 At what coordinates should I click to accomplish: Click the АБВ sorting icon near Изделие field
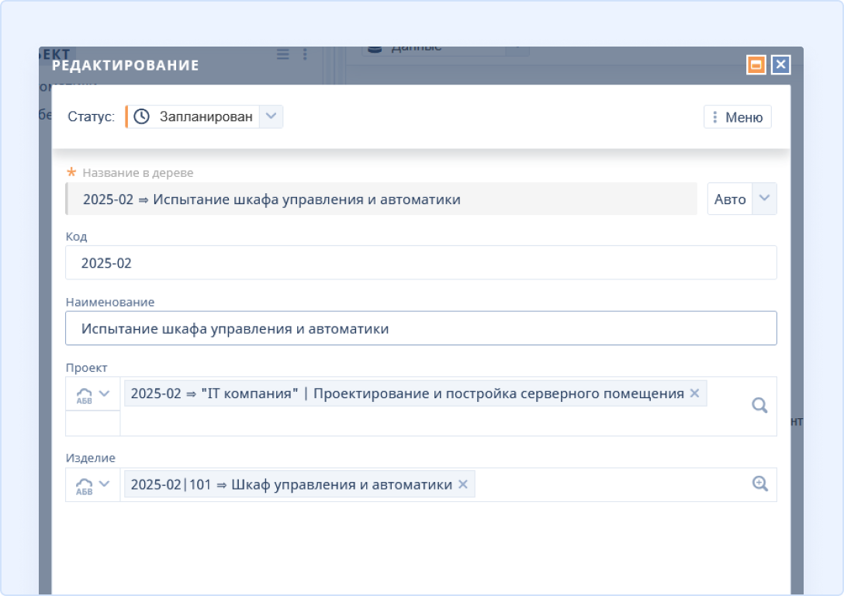coord(85,483)
